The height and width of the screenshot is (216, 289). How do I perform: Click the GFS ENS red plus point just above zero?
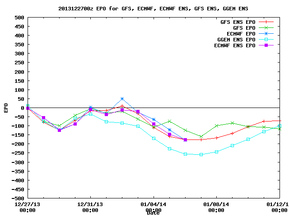tap(122, 106)
